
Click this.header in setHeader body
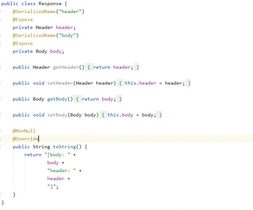140,83
